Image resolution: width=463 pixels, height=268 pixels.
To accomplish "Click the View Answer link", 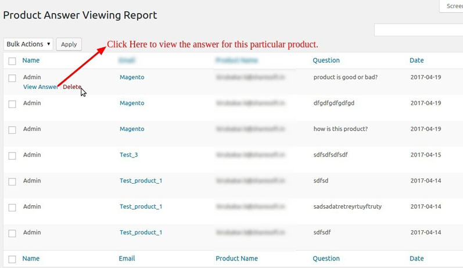I will 40,87.
